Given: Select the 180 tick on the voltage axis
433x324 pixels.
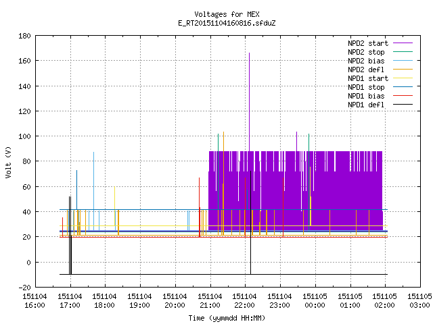Looking at the screenshot, I should coord(24,36).
